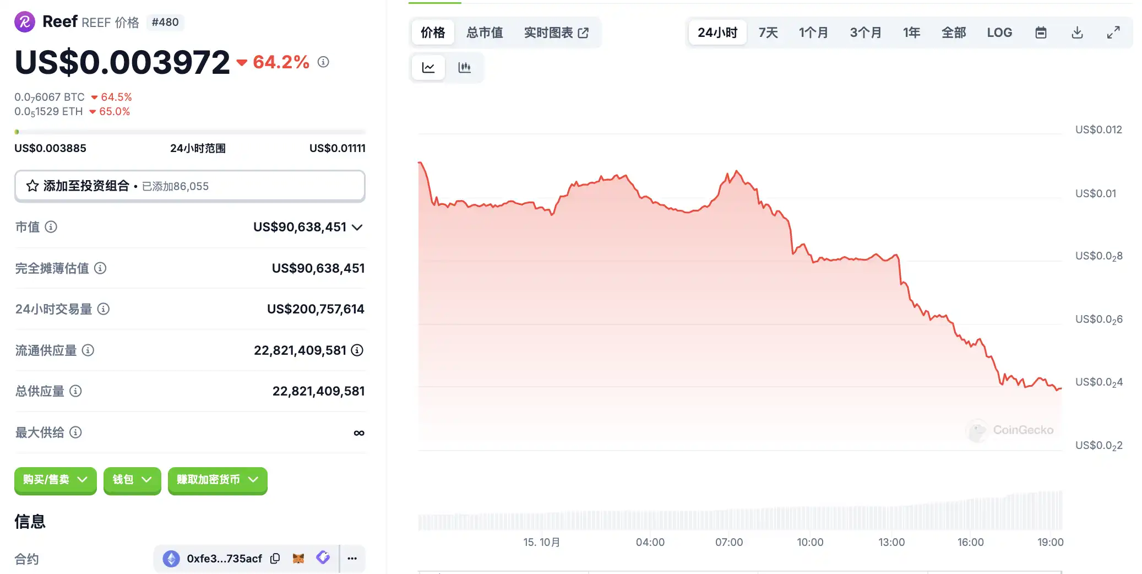Add token to MetaMask fox icon
Screen dimensions: 1142x574
click(298, 559)
